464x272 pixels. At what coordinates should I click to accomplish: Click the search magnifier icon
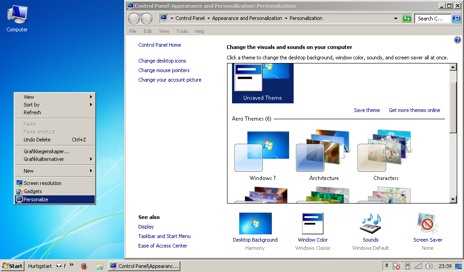pos(456,18)
